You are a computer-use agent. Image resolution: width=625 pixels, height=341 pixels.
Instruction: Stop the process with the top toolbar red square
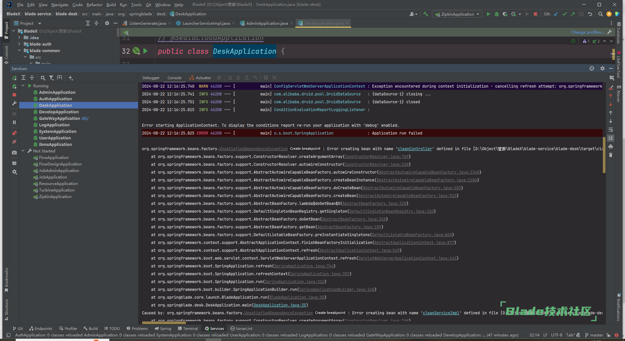pos(535,14)
